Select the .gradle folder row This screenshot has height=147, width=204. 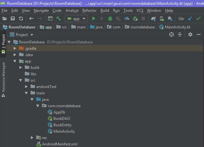(x=105, y=48)
